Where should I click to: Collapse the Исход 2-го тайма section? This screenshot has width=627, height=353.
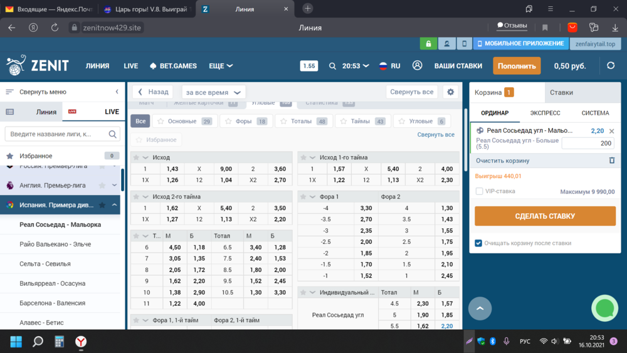(x=145, y=197)
